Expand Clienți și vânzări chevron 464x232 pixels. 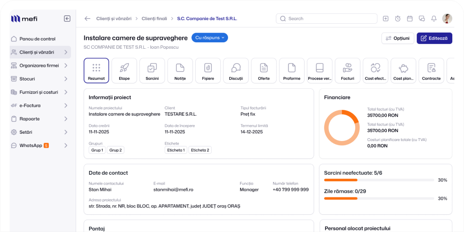point(66,52)
